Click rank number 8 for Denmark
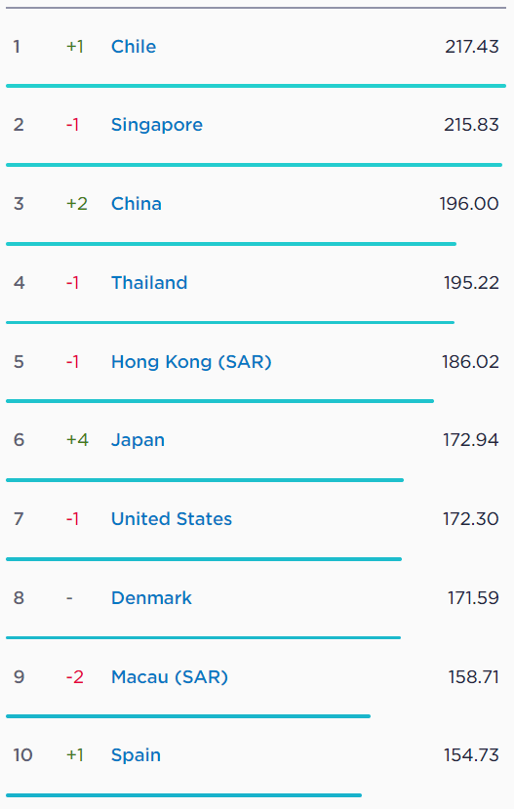 coord(19,598)
